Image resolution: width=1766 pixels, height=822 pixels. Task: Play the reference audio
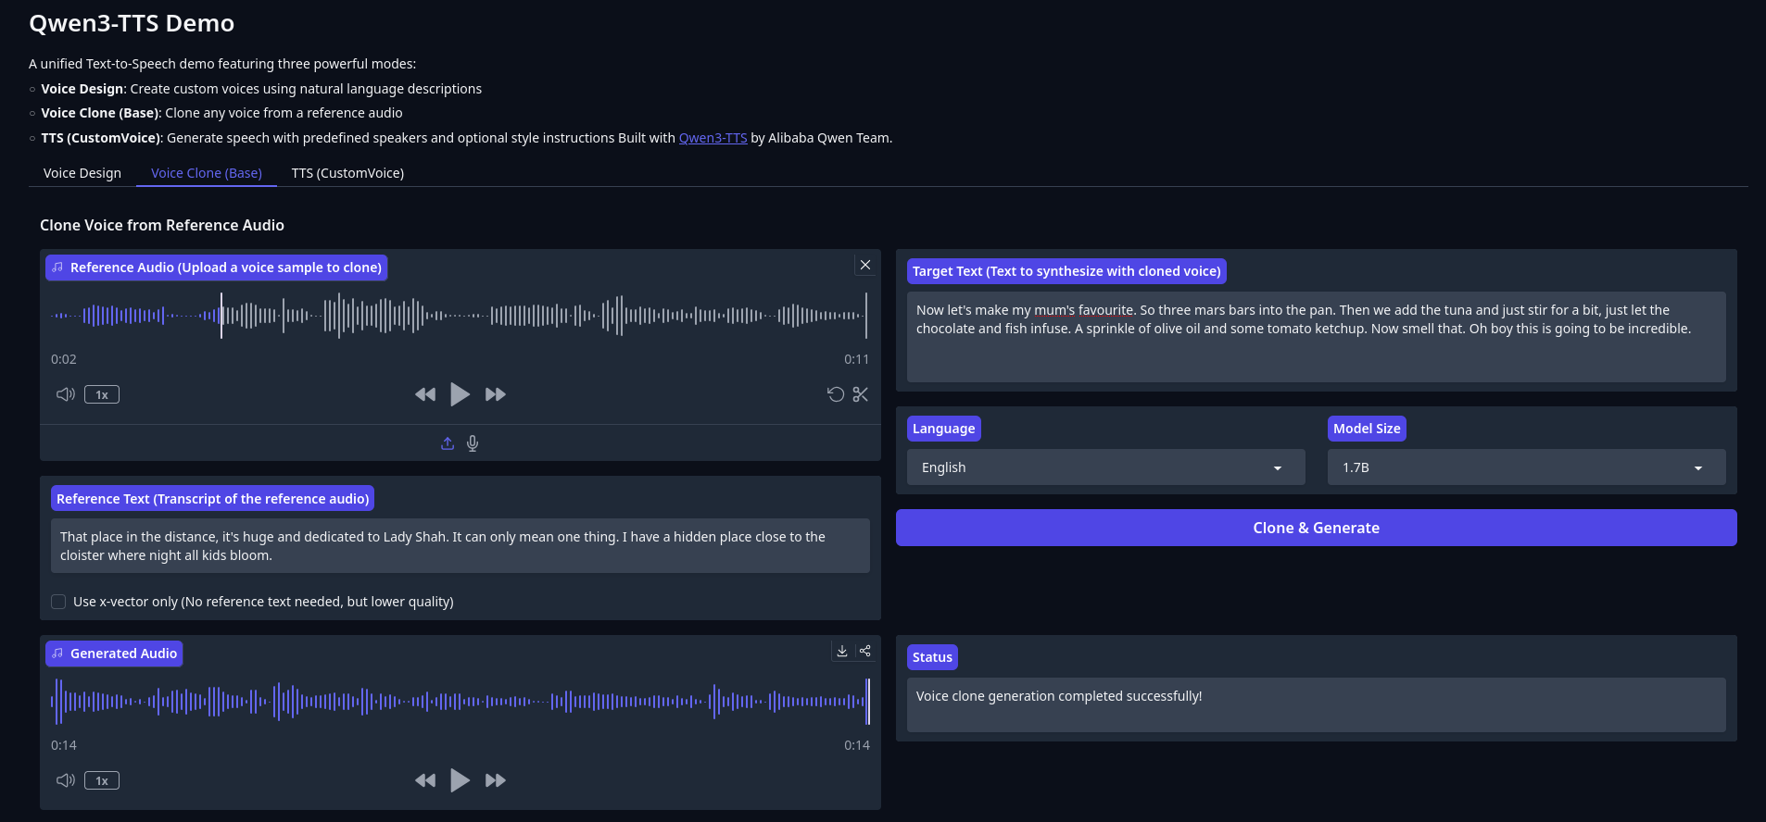(460, 394)
